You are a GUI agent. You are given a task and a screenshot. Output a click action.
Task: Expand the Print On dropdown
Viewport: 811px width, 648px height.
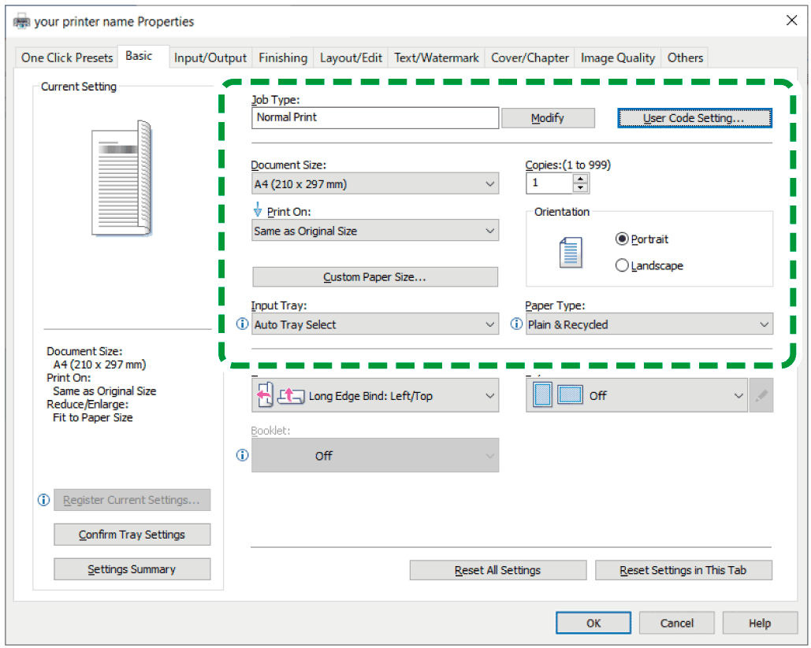(375, 231)
